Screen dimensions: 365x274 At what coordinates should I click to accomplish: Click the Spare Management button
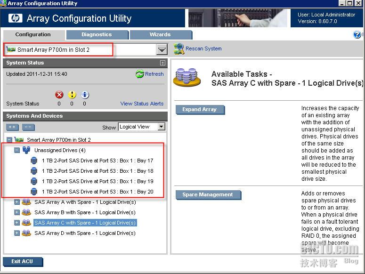[x=208, y=195]
